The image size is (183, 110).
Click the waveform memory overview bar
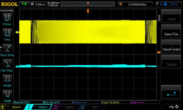[88, 5]
